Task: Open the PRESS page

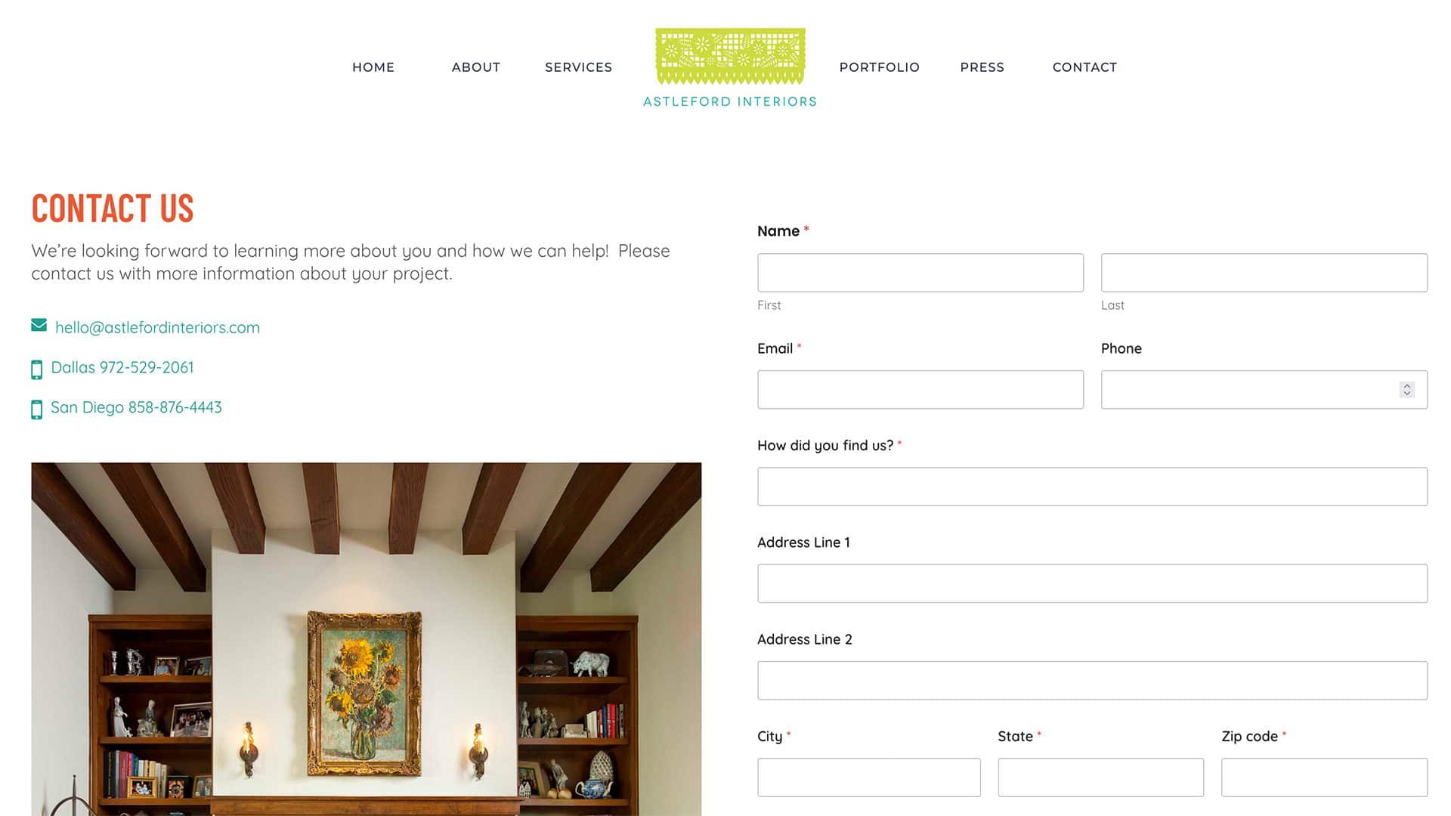Action: coord(982,67)
